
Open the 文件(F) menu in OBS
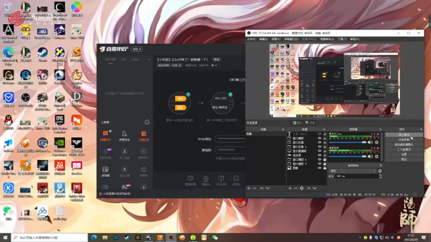point(251,39)
